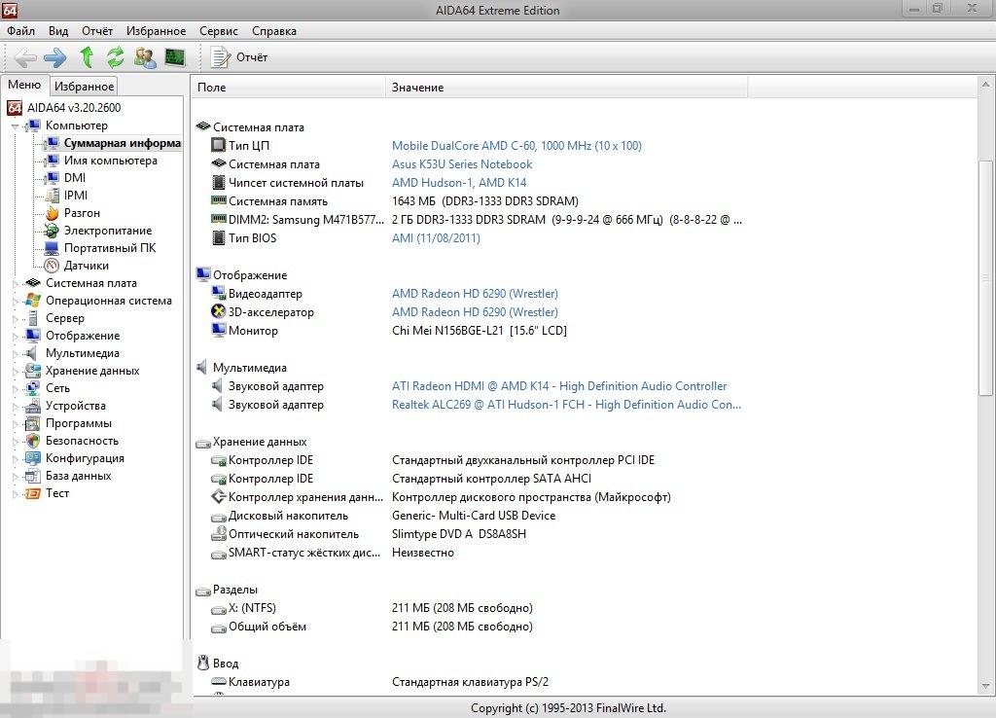Open the Датчики sensor gauge icon
Image resolution: width=996 pixels, height=718 pixels.
pyautogui.click(x=53, y=266)
